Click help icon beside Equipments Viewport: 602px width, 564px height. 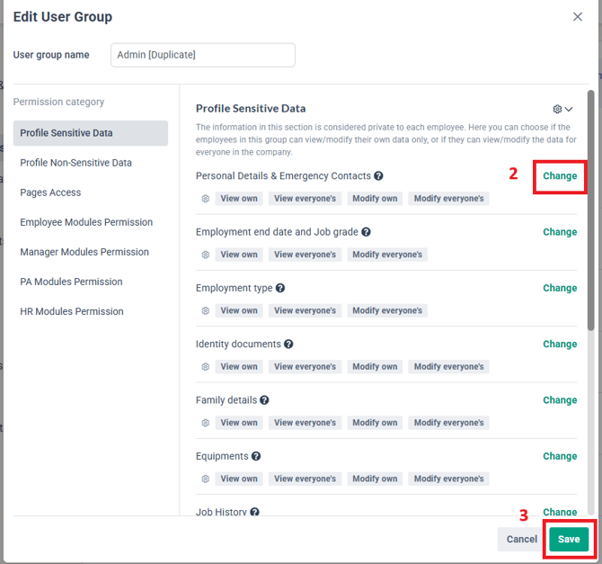pyautogui.click(x=256, y=457)
